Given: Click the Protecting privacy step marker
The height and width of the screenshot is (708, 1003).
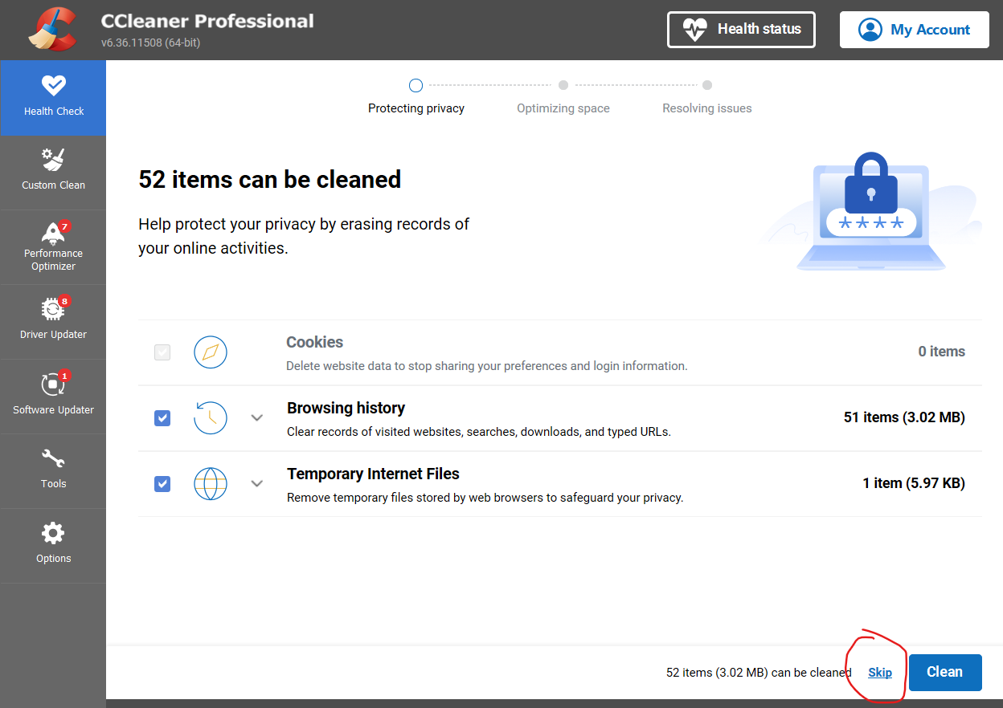Looking at the screenshot, I should coord(416,85).
